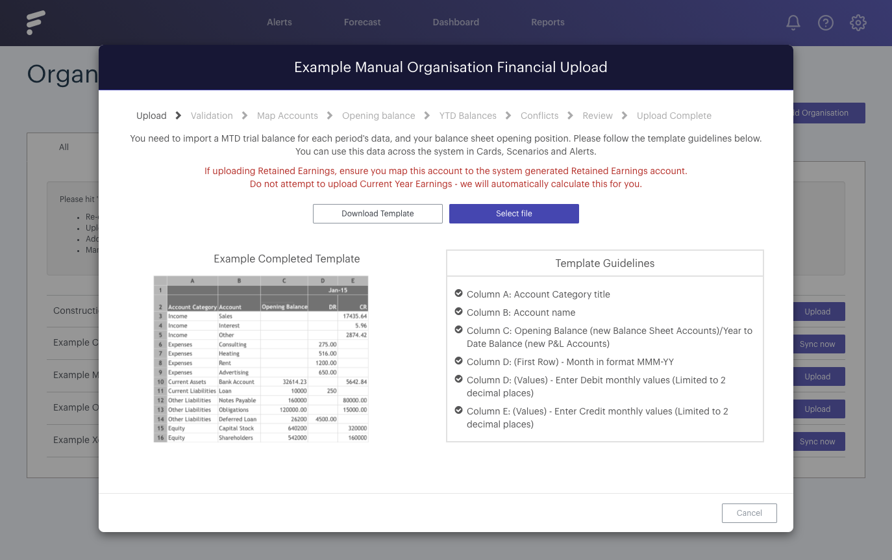This screenshot has width=892, height=560.
Task: Open the Forecast menu
Action: tap(362, 22)
